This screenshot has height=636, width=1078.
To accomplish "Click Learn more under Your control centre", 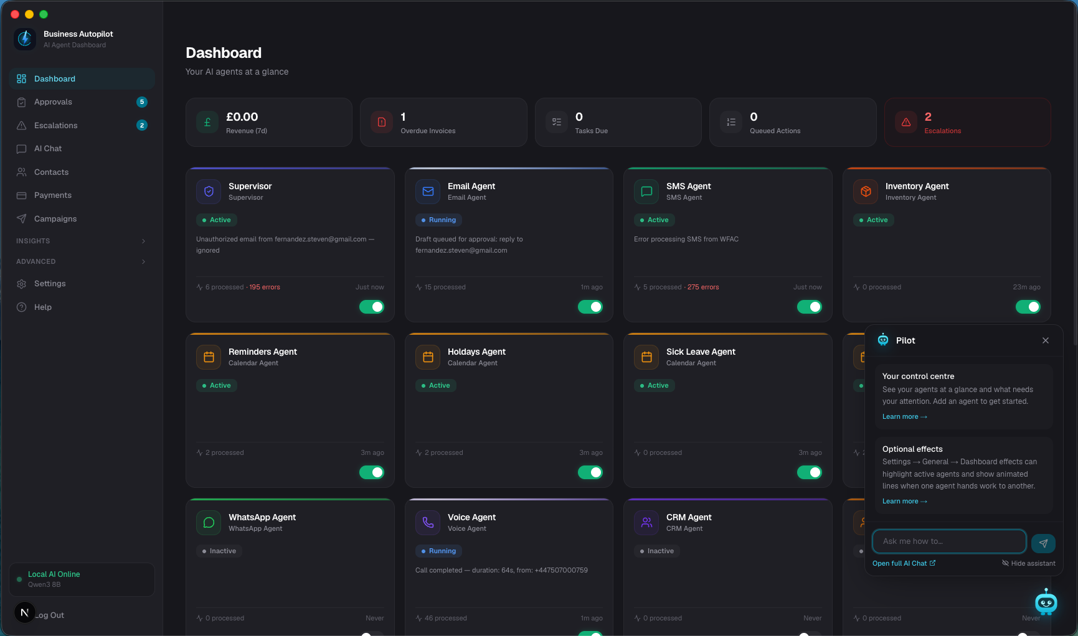I will click(x=905, y=417).
